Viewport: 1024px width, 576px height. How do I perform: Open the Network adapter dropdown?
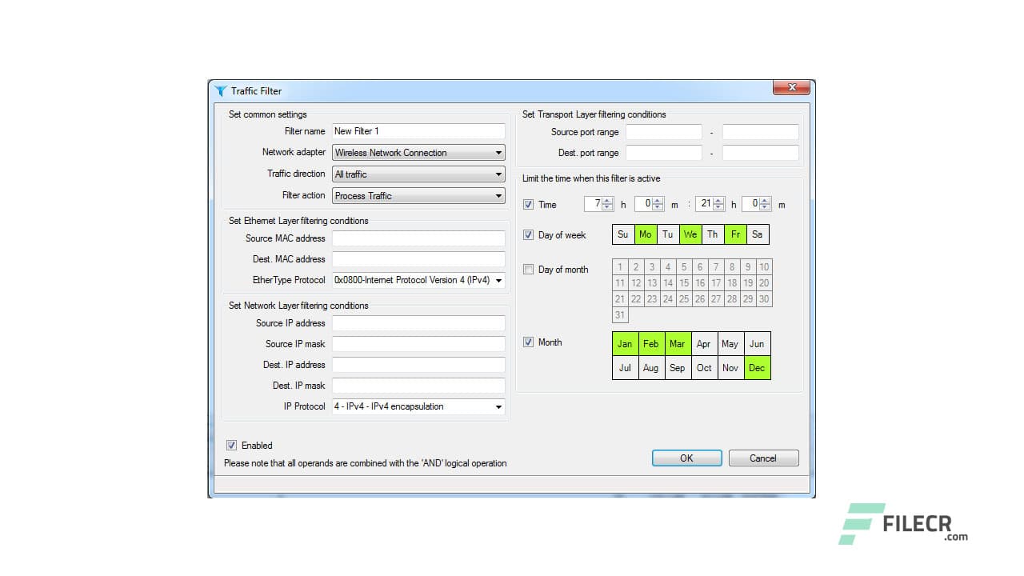[498, 152]
